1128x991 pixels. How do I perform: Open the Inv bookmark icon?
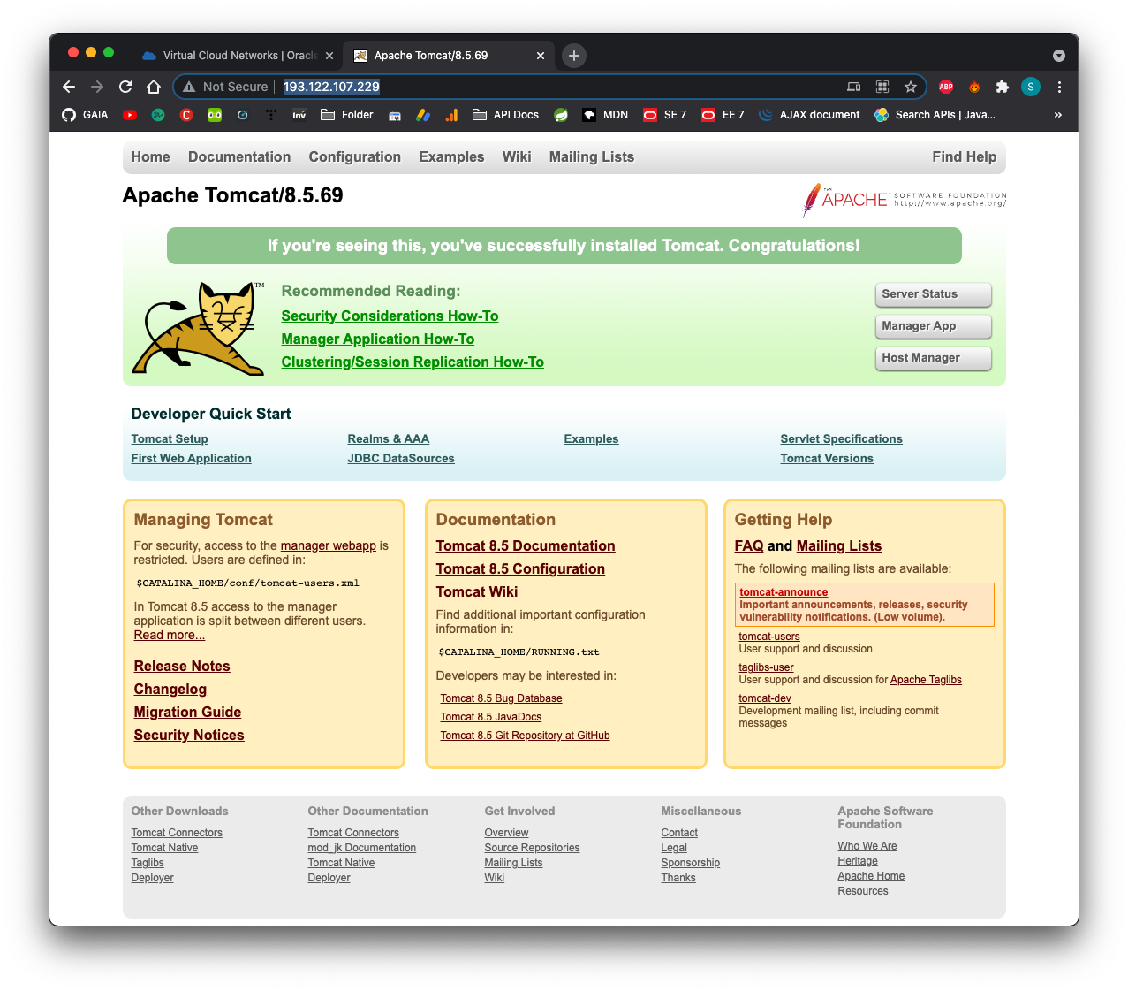click(299, 115)
